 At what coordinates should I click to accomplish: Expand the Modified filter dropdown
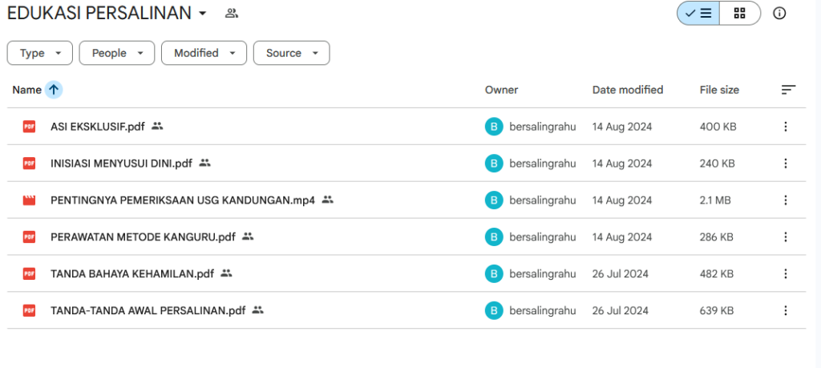pos(204,53)
